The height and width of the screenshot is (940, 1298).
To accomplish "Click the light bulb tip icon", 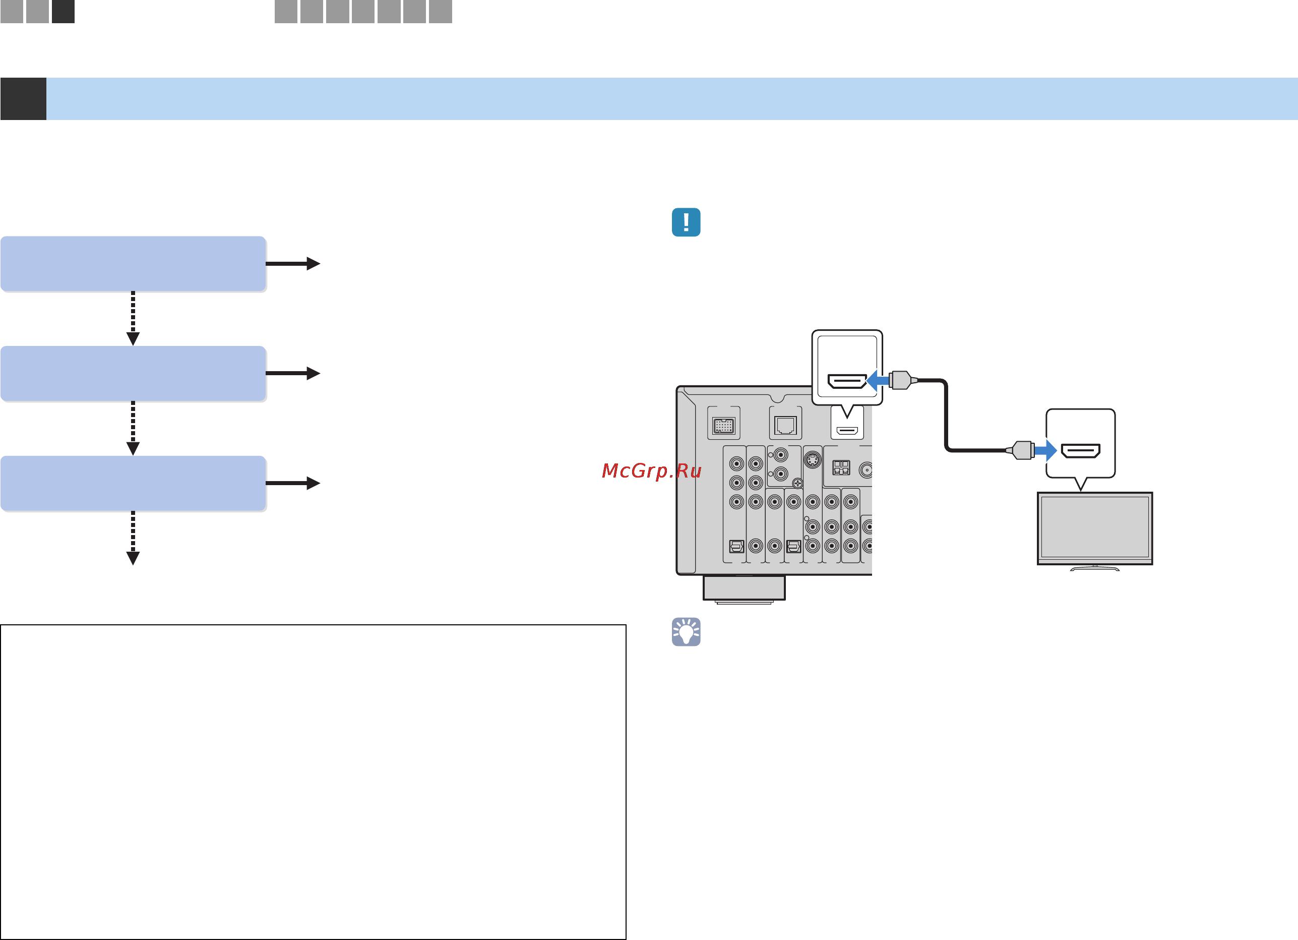I will (x=686, y=631).
